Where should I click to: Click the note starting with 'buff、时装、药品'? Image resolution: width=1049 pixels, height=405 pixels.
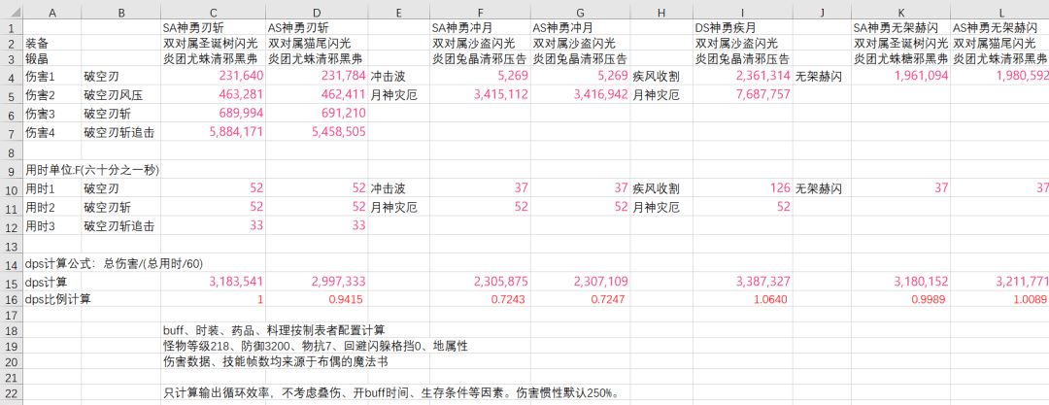point(274,330)
